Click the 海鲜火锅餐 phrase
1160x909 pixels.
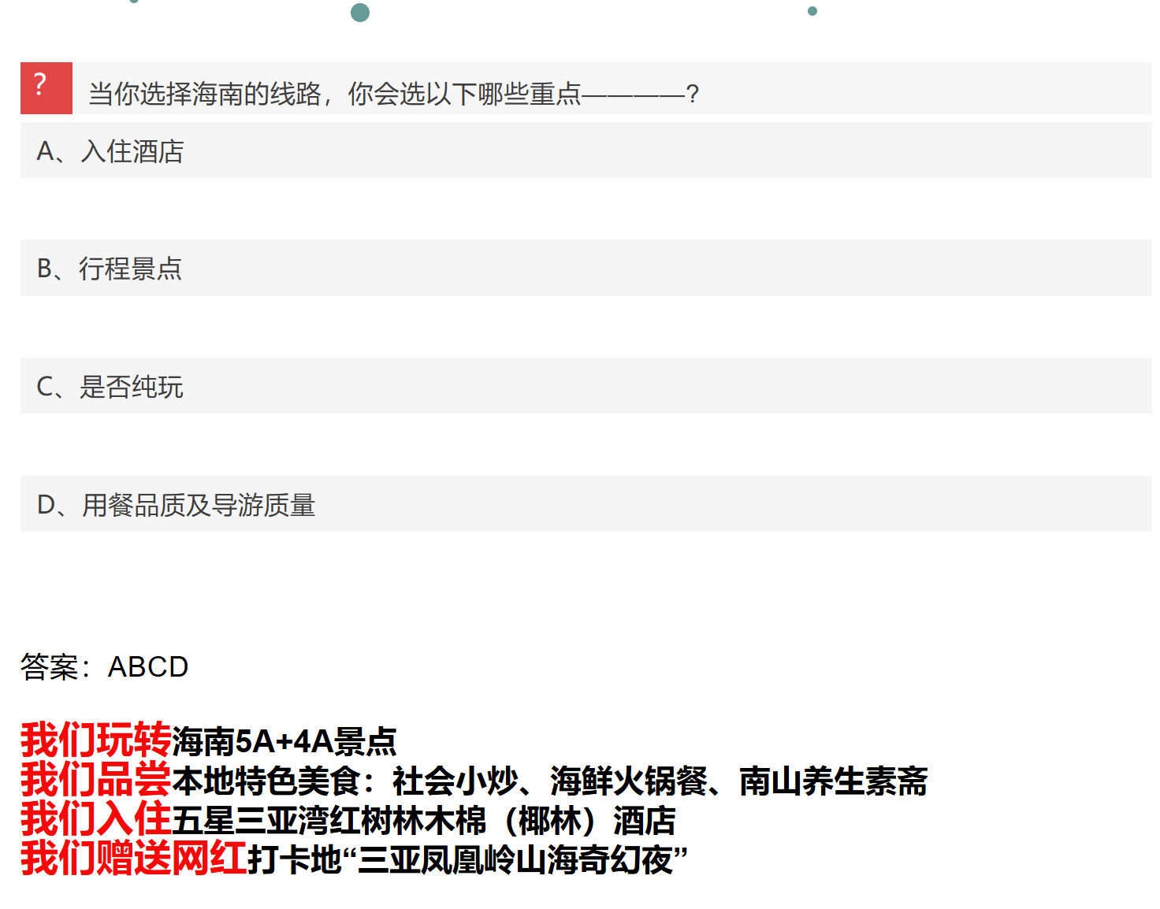[x=628, y=781]
